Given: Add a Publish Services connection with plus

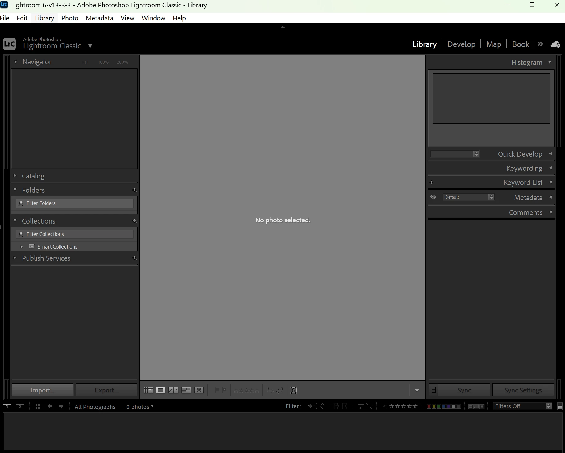Looking at the screenshot, I should [x=134, y=258].
